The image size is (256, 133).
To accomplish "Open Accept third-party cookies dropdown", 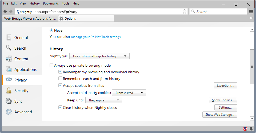I will coord(129,93).
